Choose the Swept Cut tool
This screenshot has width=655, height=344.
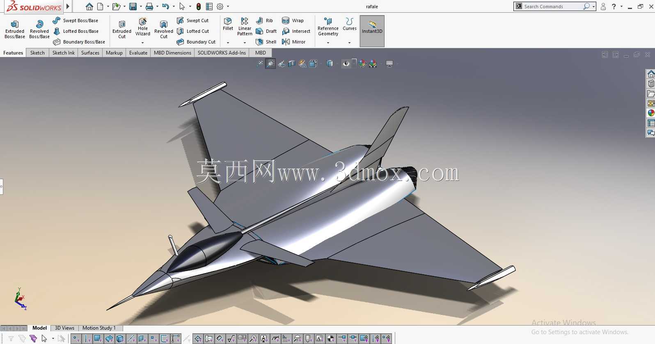[193, 21]
